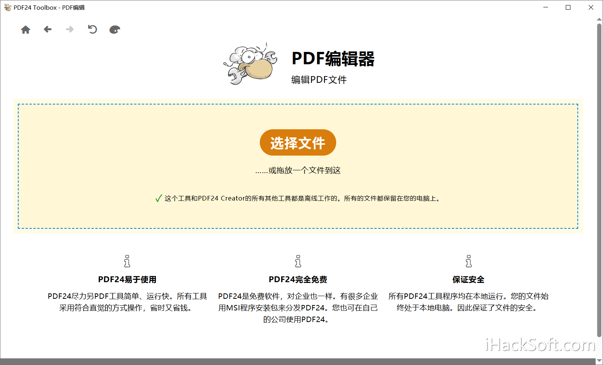
Task: Go to the home page icon
Action: point(26,29)
